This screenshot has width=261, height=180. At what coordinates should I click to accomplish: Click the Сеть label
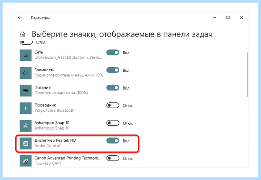pos(39,52)
